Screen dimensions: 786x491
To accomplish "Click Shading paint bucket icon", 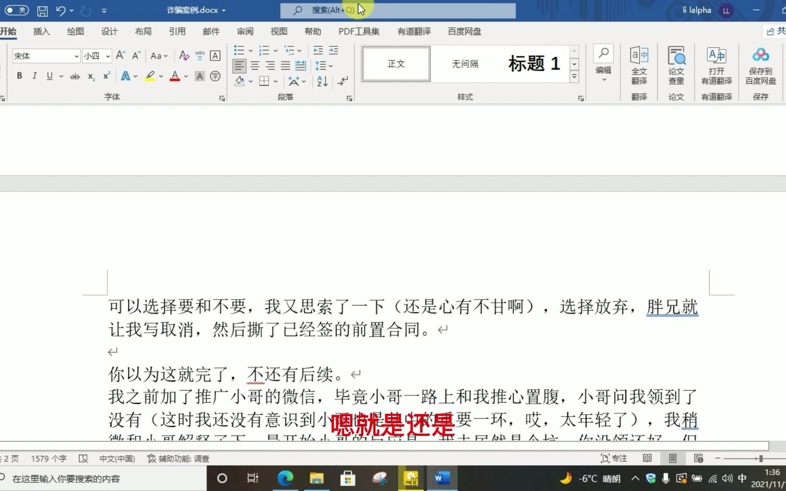I will pos(240,81).
